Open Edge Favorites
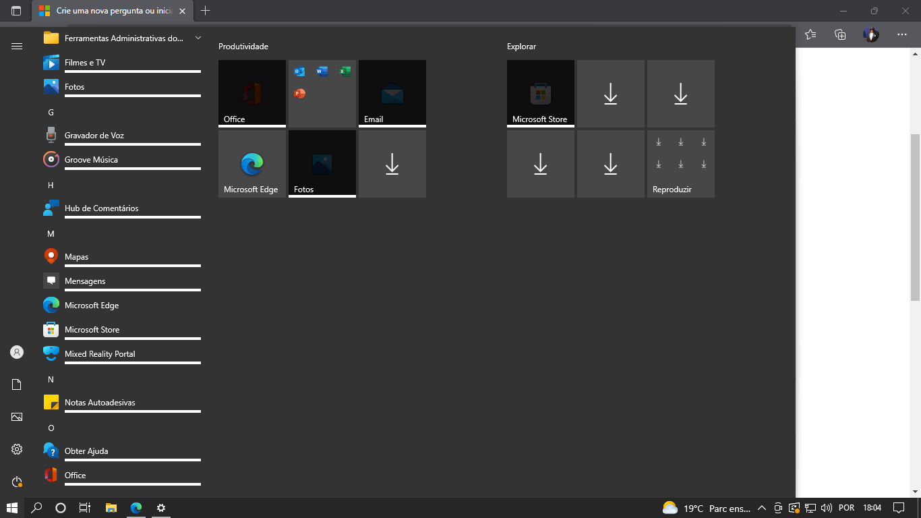921x518 pixels. tap(810, 34)
